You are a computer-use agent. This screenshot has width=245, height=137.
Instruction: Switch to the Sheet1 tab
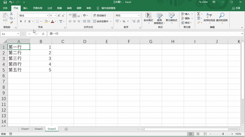pos(25,129)
